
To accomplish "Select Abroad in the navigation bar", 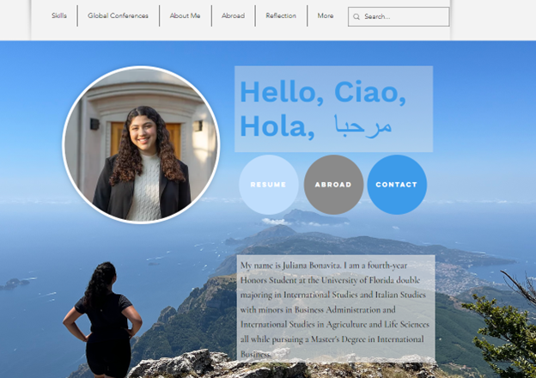I will point(233,15).
